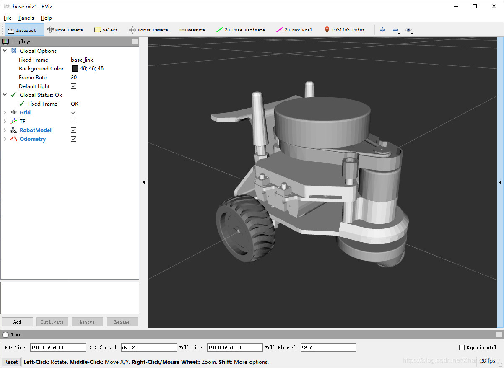
Task: Select the base_link Fixed Frame value
Action: coord(82,60)
